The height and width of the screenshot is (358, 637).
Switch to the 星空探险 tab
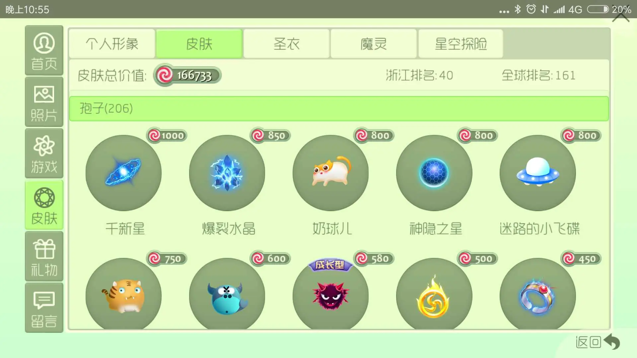461,44
